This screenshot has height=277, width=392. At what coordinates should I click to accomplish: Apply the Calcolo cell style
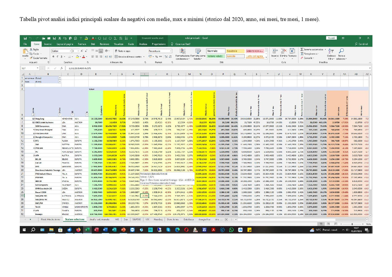tap(235, 56)
